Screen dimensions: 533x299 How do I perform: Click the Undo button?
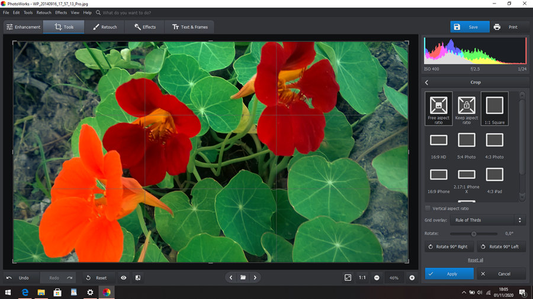(21, 278)
